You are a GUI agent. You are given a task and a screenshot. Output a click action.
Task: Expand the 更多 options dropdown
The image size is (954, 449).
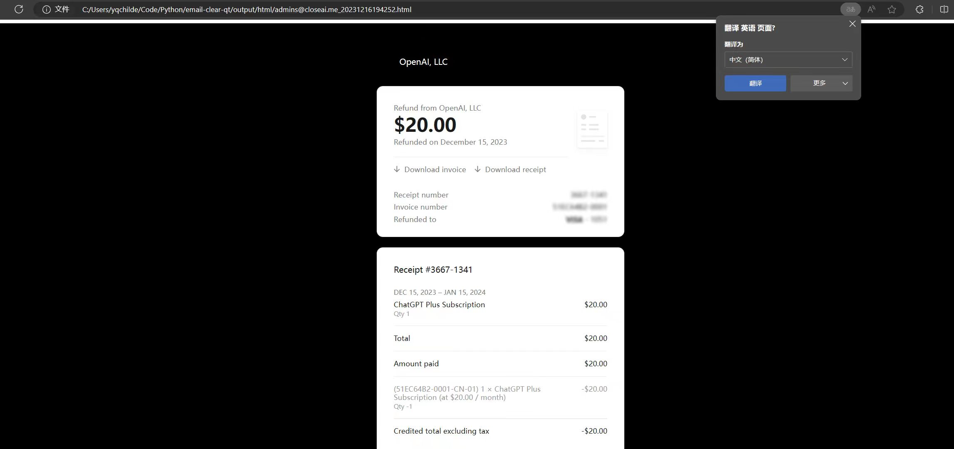(845, 83)
